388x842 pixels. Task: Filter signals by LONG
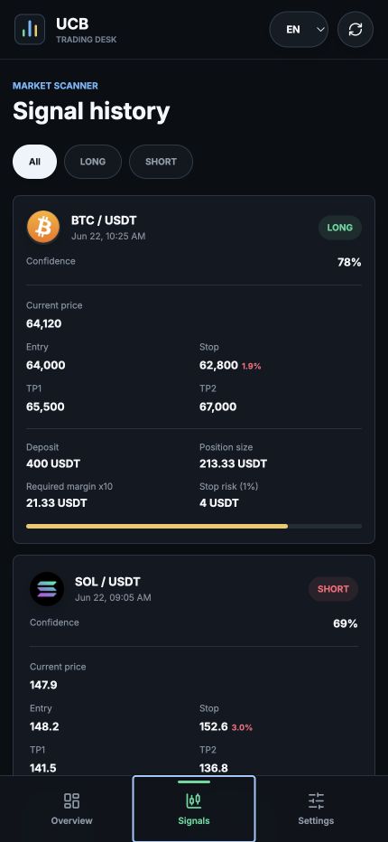pos(93,162)
